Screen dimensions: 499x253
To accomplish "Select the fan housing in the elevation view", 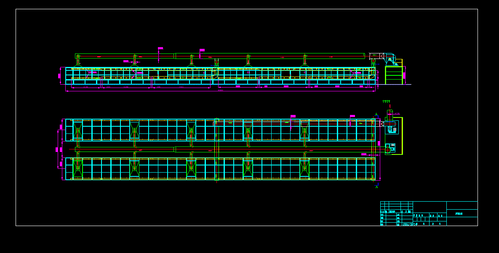I will pos(390,59).
